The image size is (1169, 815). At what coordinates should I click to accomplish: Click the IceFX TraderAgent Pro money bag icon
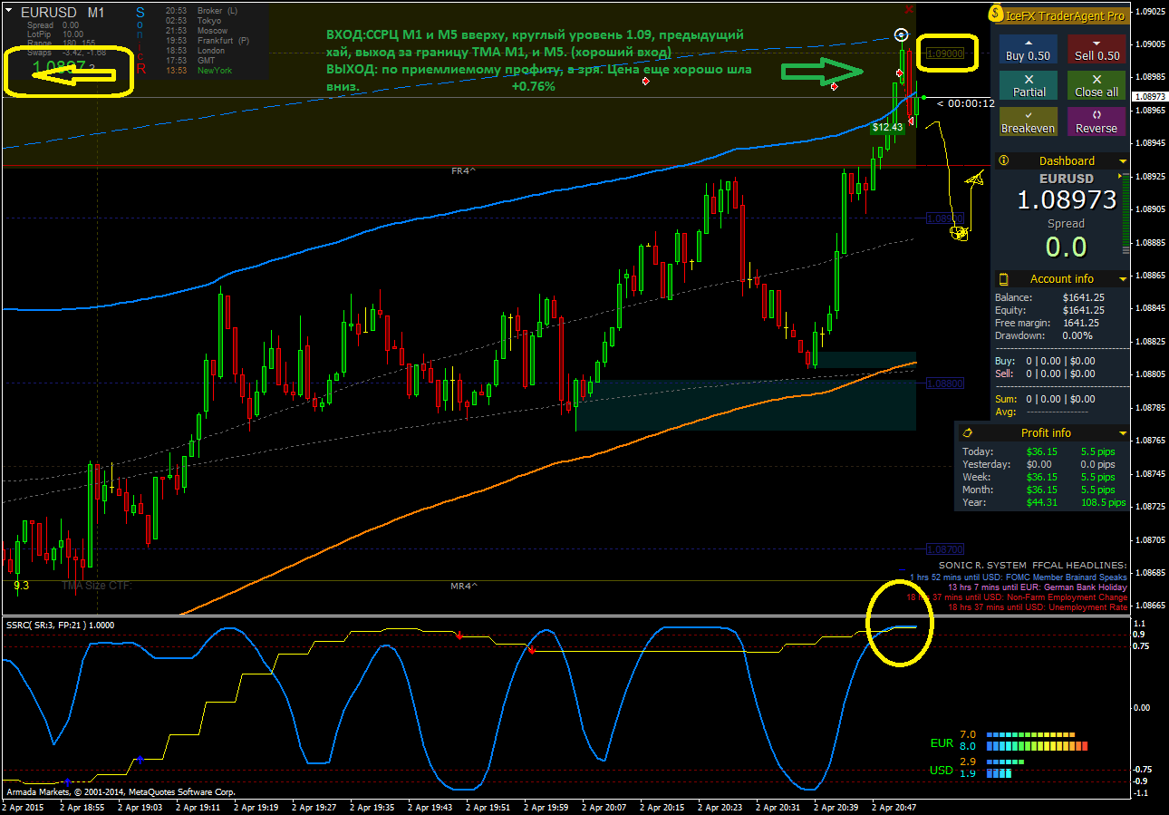pyautogui.click(x=995, y=15)
